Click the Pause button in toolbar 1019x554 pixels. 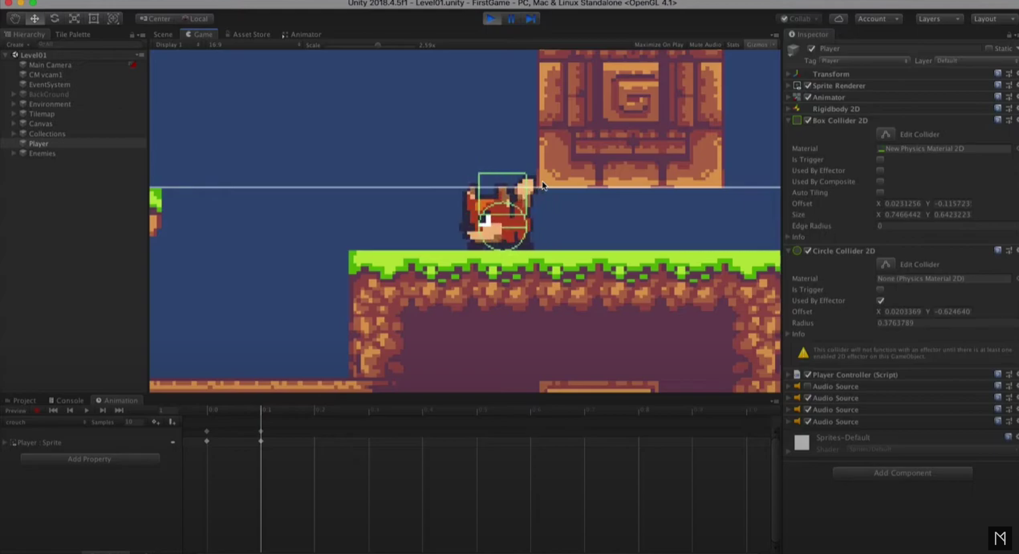tap(511, 19)
